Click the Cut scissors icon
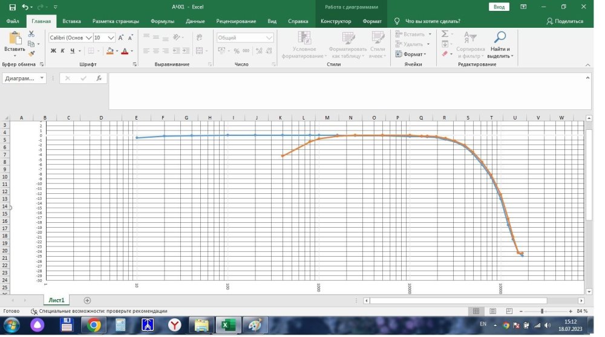Image resolution: width=605 pixels, height=337 pixels. (x=31, y=34)
